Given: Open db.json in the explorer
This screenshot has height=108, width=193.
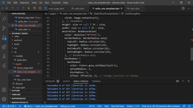Looking at the screenshot, I should [x=19, y=84].
